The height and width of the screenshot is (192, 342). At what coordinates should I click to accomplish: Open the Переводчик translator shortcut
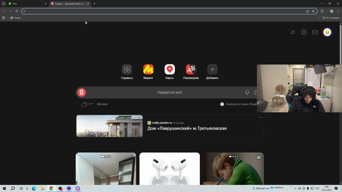191,69
